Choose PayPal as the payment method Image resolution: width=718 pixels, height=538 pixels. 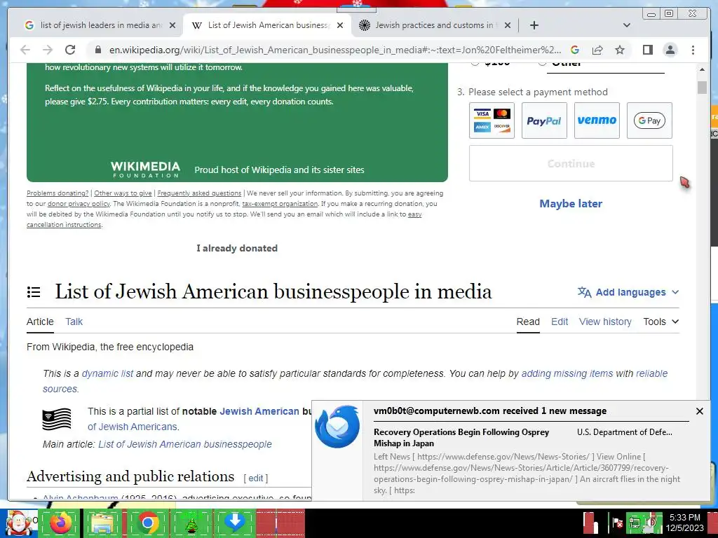tap(544, 120)
